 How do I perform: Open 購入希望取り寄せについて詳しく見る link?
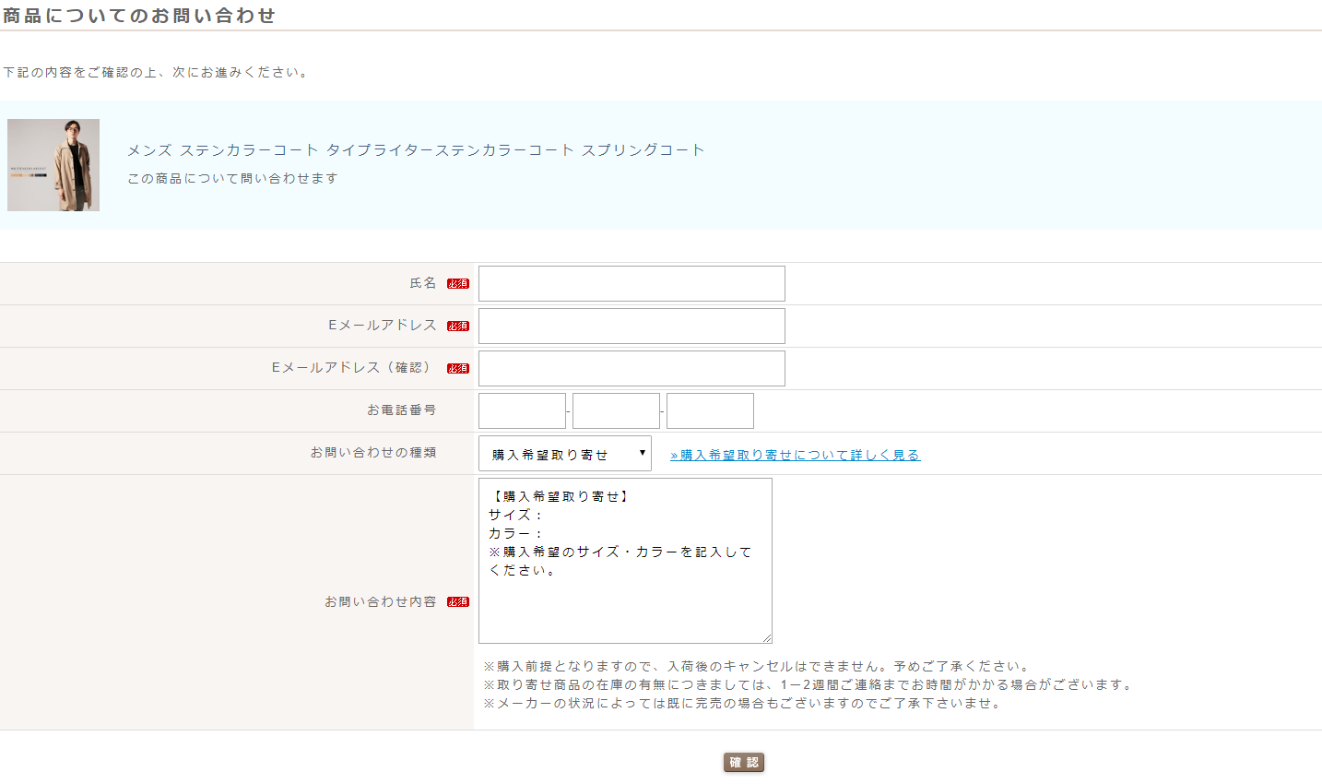[x=796, y=455]
